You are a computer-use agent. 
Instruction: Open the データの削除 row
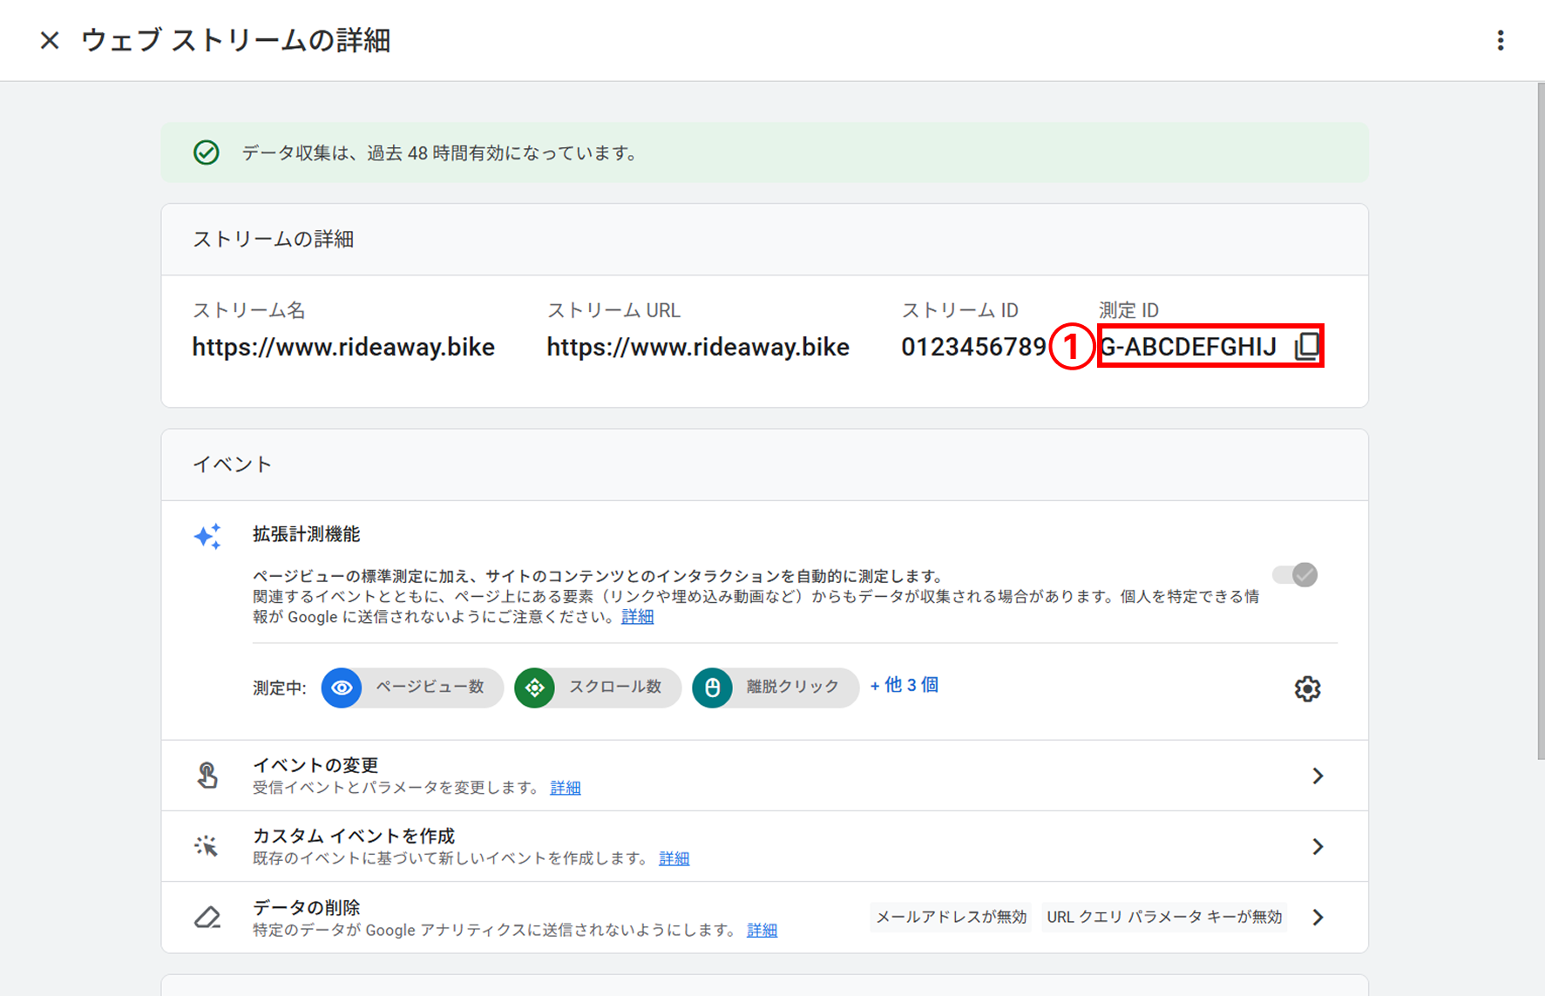pos(764,917)
